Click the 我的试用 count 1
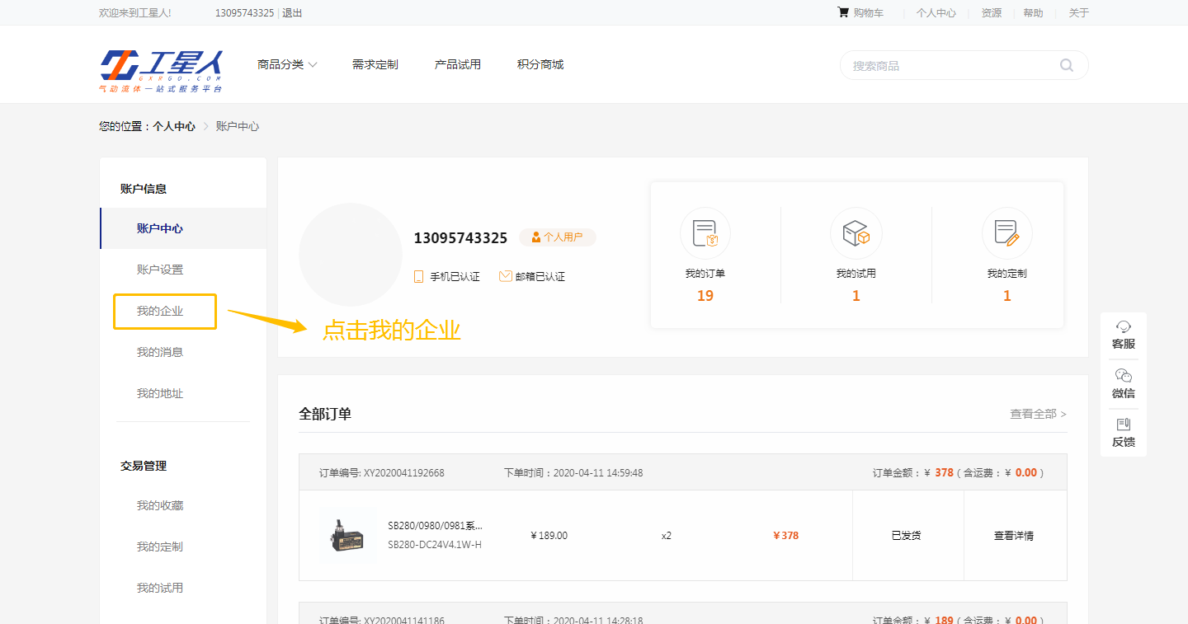 [856, 296]
